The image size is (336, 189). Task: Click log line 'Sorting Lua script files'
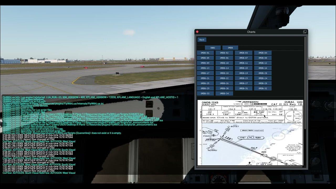point(24,112)
